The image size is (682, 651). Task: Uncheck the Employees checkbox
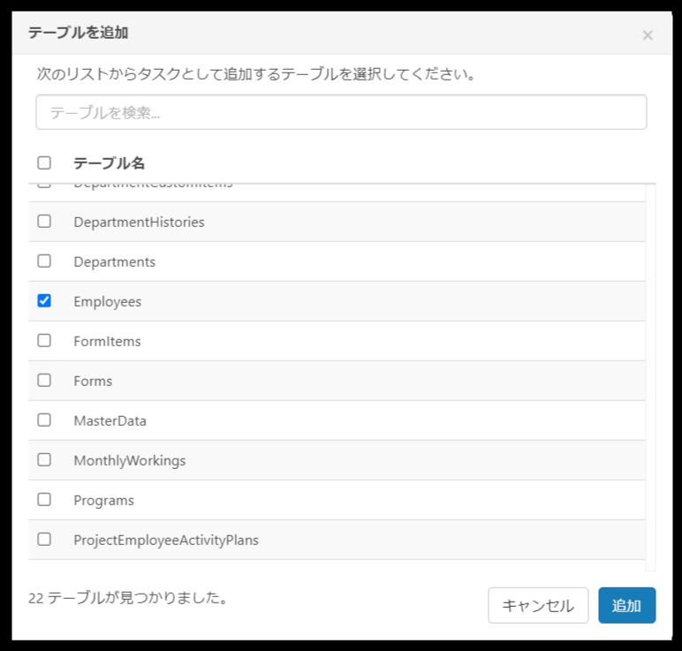pyautogui.click(x=44, y=301)
